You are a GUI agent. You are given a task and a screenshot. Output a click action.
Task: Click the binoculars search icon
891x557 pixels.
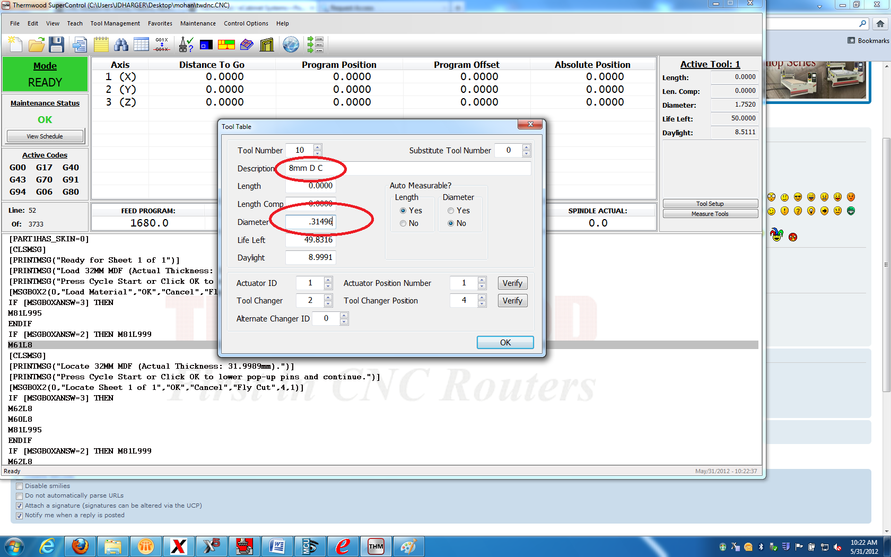coord(121,45)
